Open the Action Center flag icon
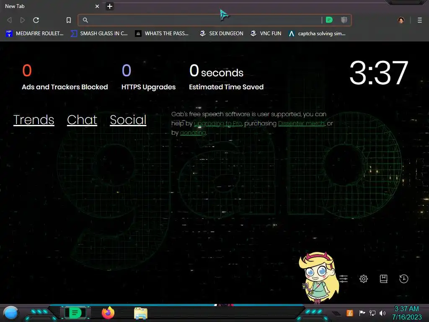Viewport: 429px width, 322px height. tap(362, 313)
